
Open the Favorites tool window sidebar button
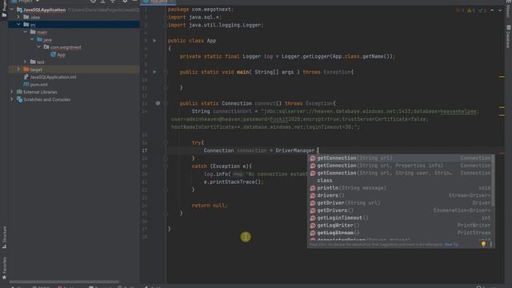[x=4, y=268]
